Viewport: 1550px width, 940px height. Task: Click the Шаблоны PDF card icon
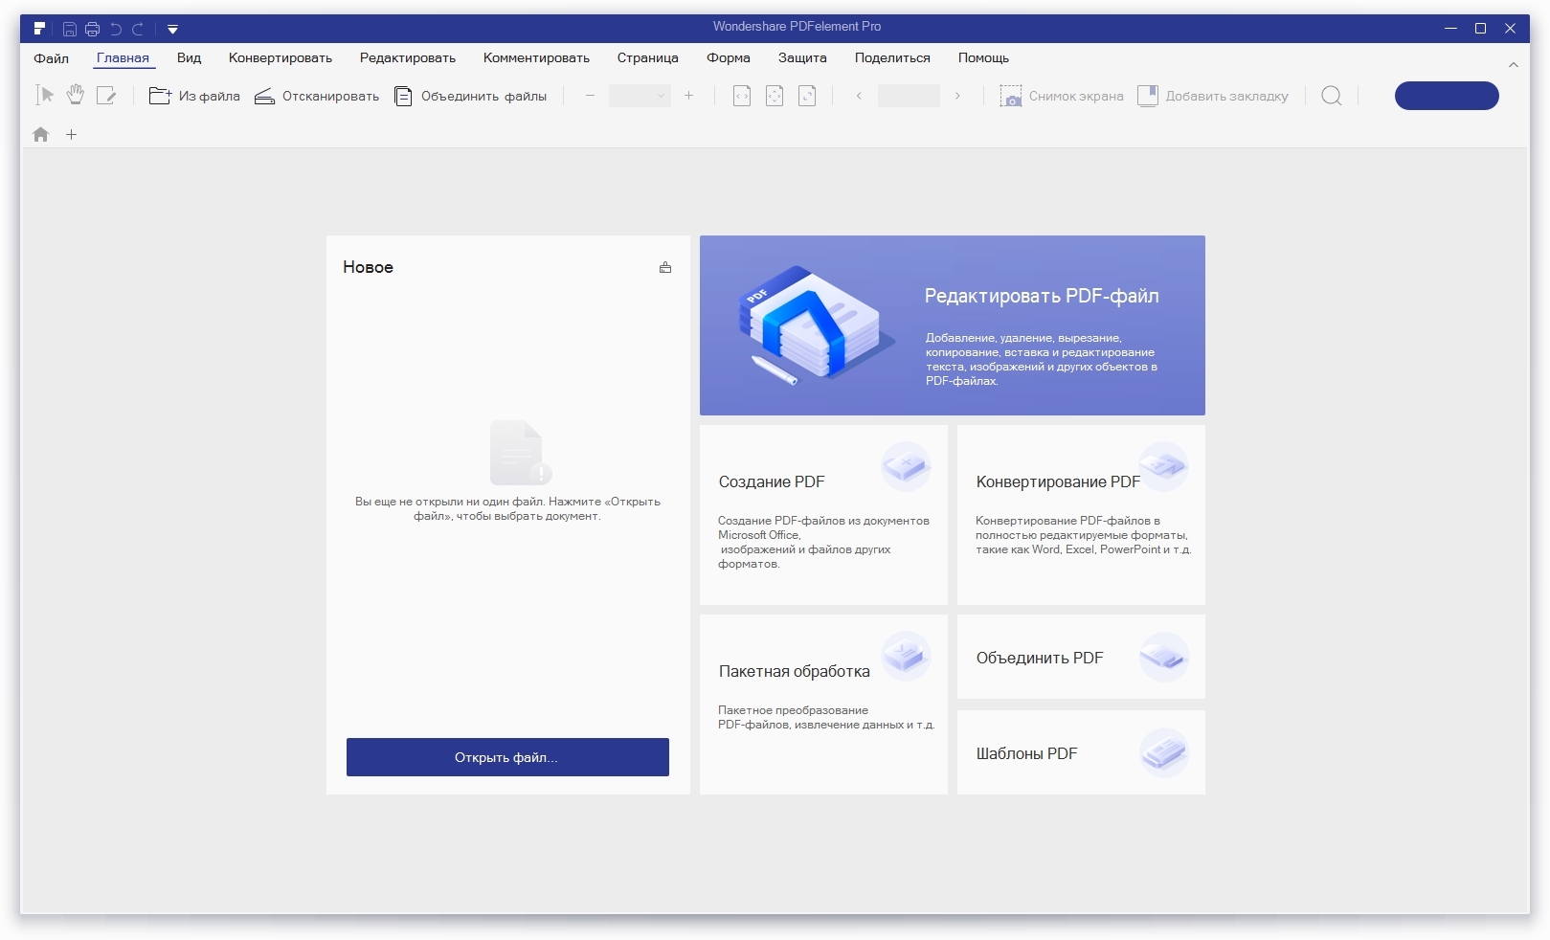coord(1164,752)
